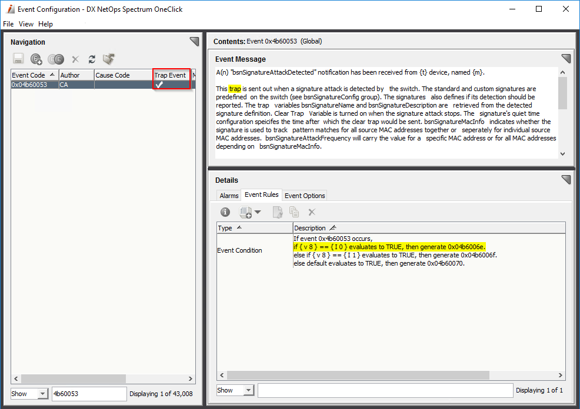
Task: Click the copy event icon
Action: tap(55, 59)
